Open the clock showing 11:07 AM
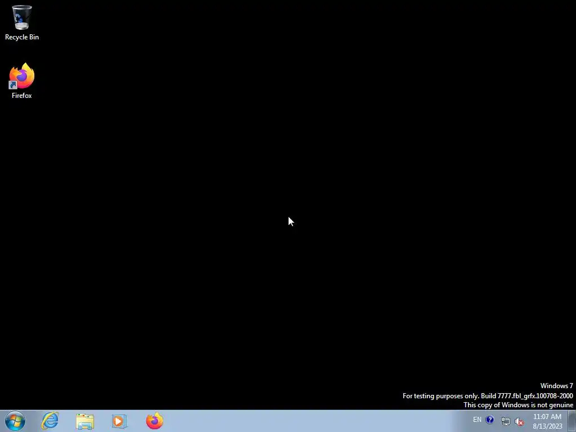The width and height of the screenshot is (576, 432). click(x=547, y=421)
